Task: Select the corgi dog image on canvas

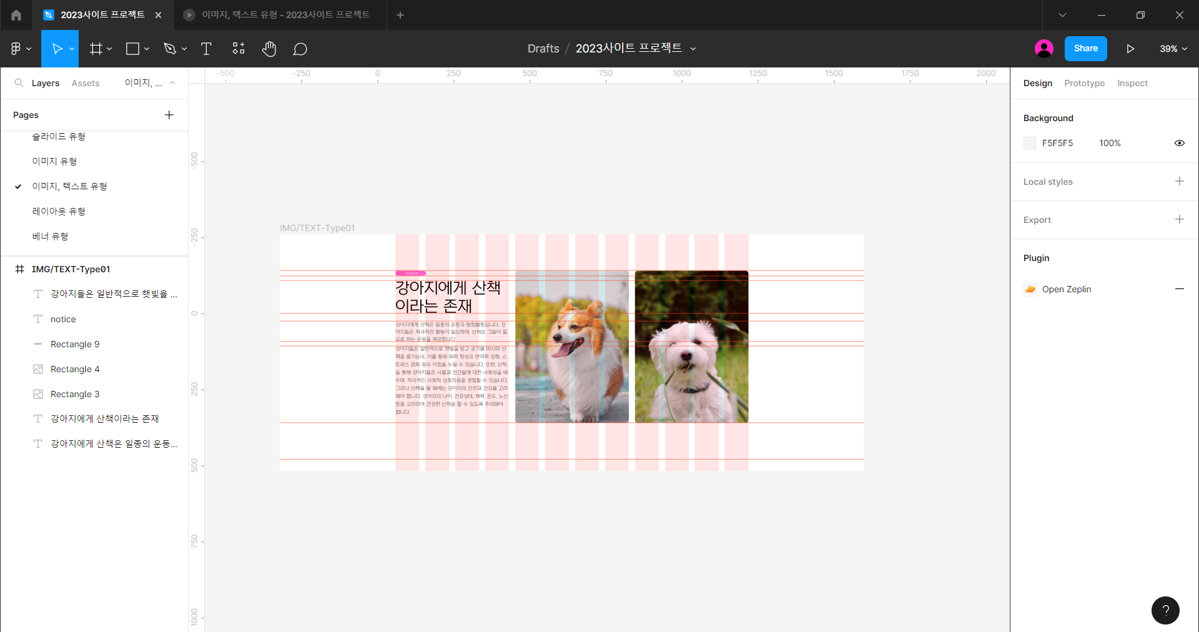Action: 572,347
